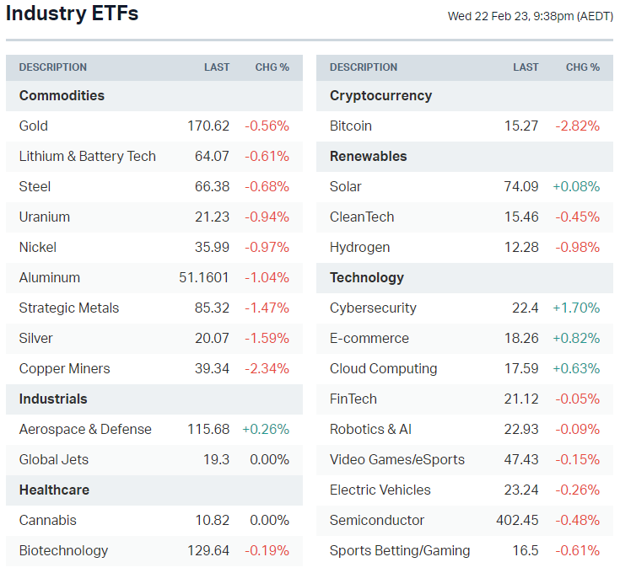
Task: Click left table DESCRIPTION column header
Action: coord(52,67)
